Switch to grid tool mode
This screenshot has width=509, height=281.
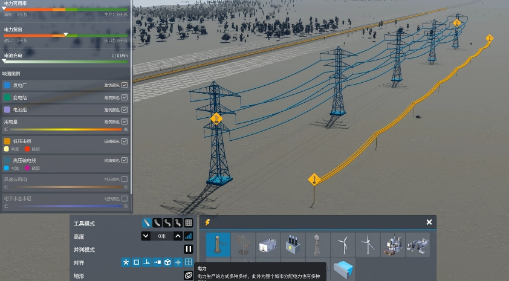tap(189, 223)
